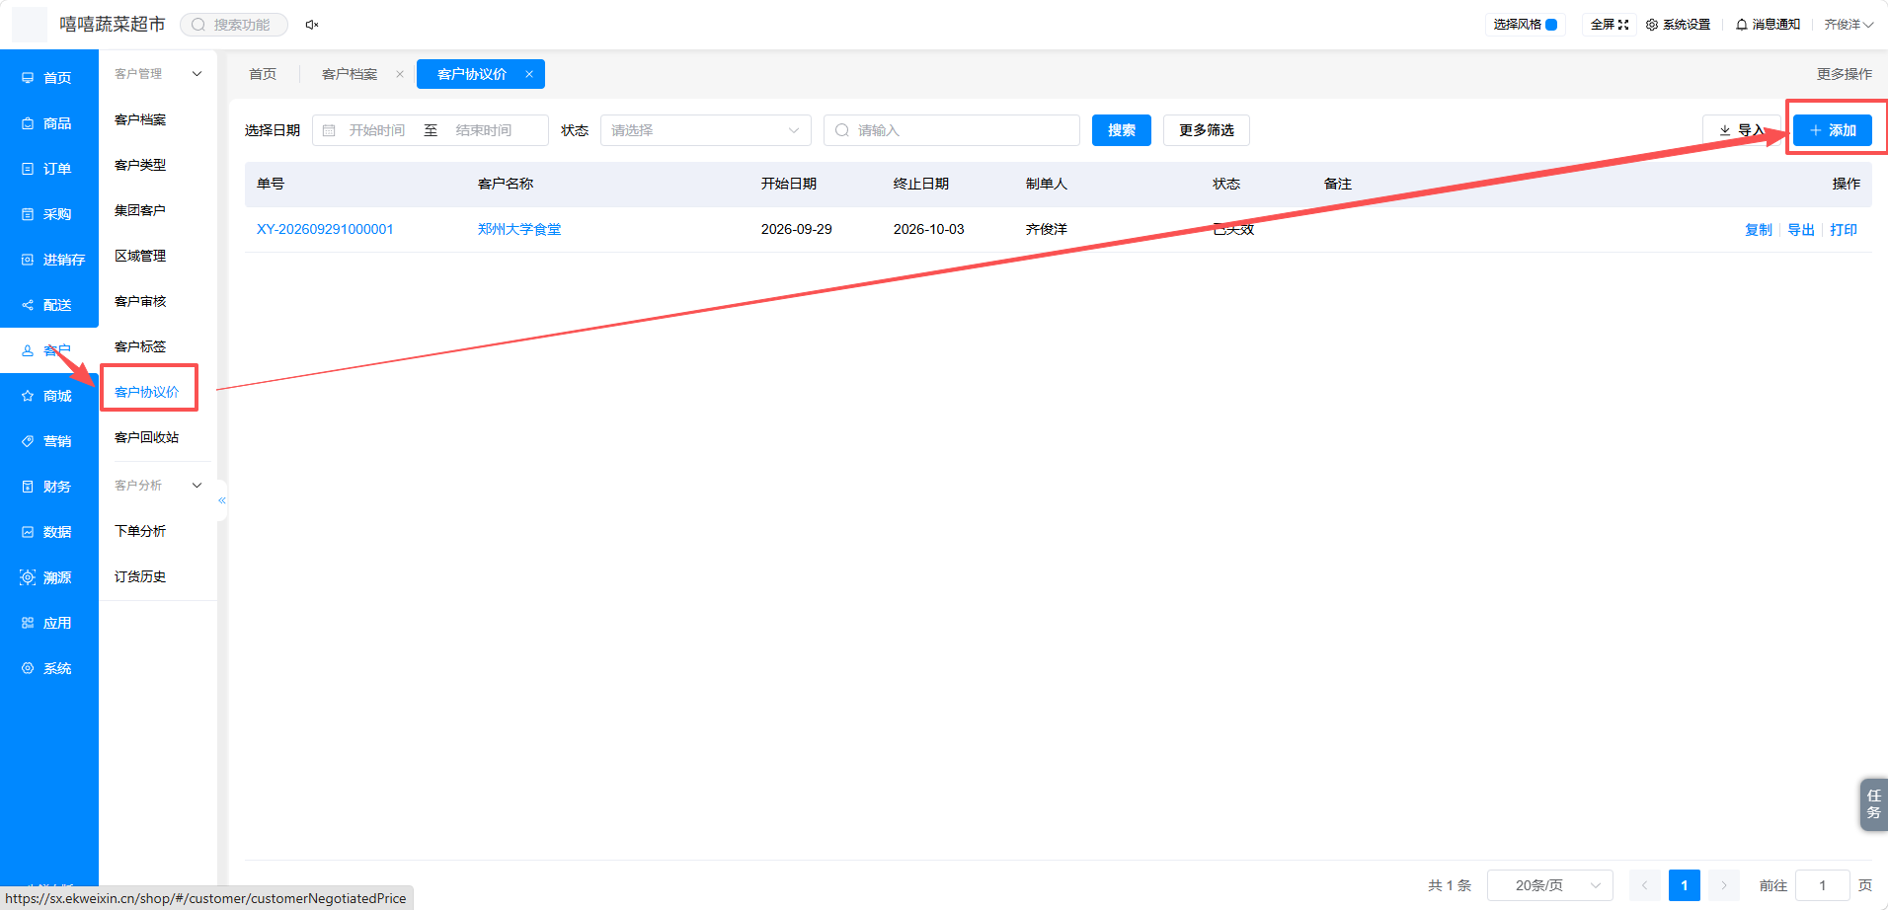The width and height of the screenshot is (1888, 910).
Task: Select 客户类型 in the submenu
Action: coord(140,165)
